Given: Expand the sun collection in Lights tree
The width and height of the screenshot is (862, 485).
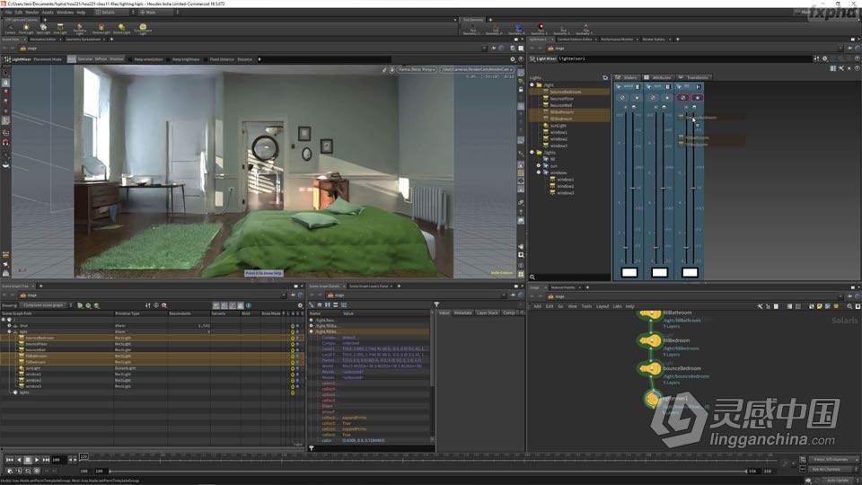Looking at the screenshot, I should pyautogui.click(x=539, y=165).
